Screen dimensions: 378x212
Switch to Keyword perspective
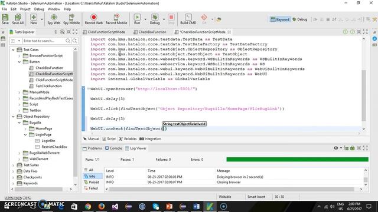click(279, 19)
